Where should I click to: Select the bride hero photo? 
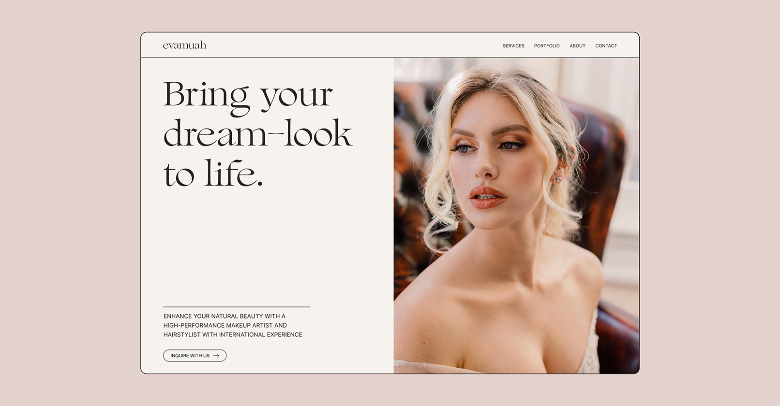coord(516,216)
